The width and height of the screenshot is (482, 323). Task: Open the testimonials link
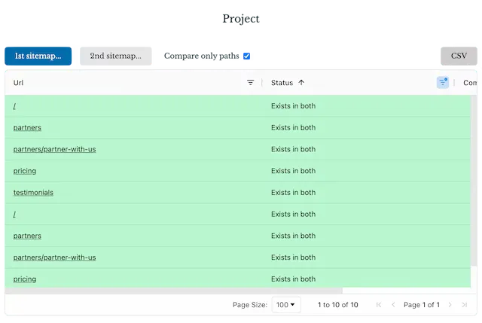33,193
